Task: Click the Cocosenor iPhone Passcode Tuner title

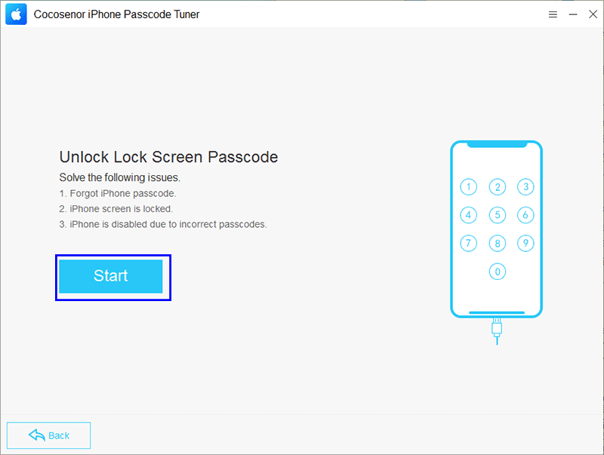Action: (x=116, y=14)
